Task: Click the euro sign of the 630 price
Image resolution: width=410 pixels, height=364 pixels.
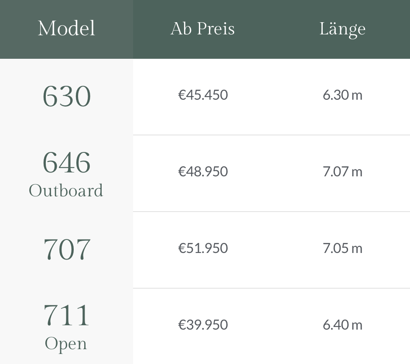Action: tap(181, 95)
